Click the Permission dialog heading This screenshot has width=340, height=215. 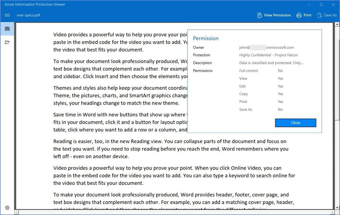pyautogui.click(x=206, y=38)
